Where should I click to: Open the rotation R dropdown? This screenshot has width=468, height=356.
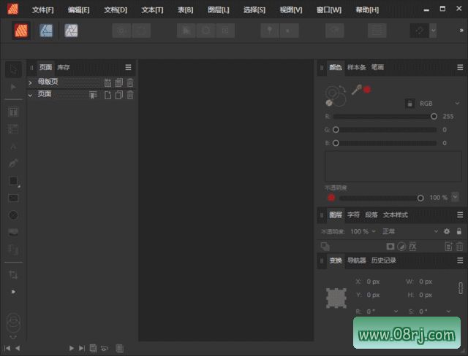pyautogui.click(x=396, y=311)
